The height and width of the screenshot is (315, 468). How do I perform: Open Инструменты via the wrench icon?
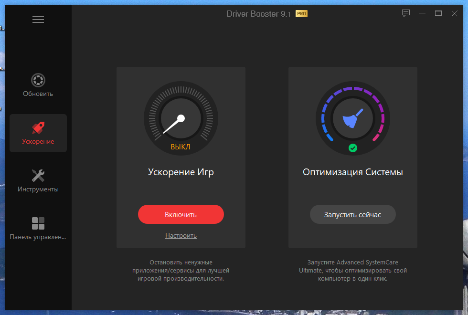click(x=38, y=174)
